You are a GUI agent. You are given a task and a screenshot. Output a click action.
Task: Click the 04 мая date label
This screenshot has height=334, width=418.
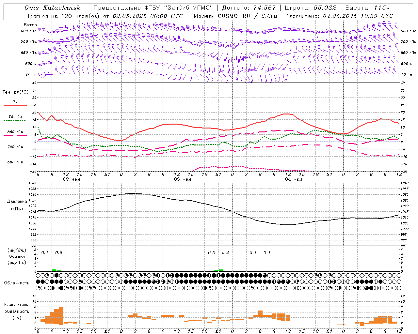(x=293, y=179)
